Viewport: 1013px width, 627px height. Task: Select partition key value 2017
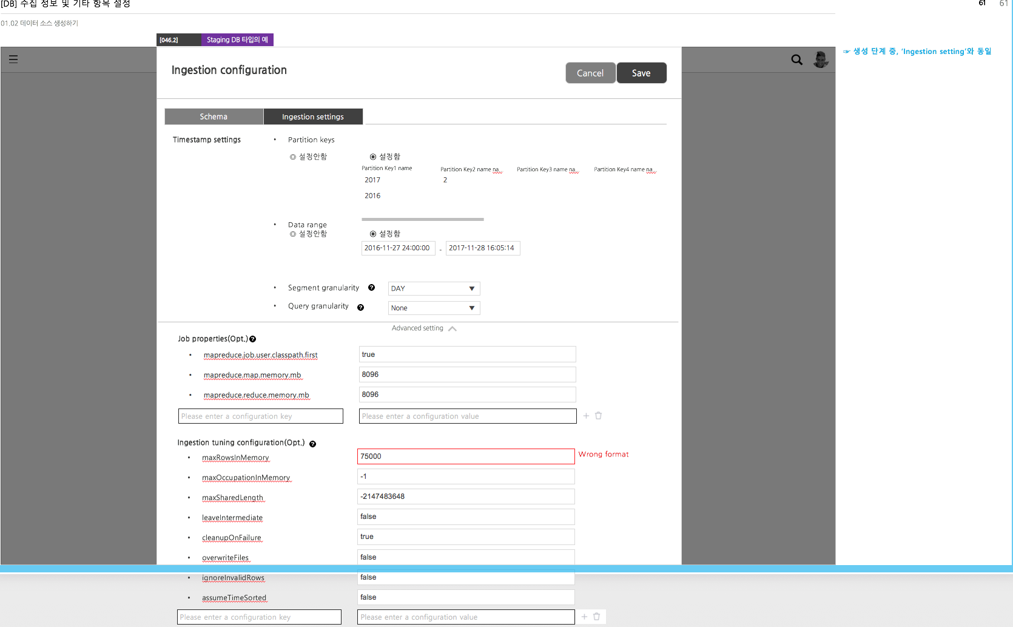pos(372,180)
